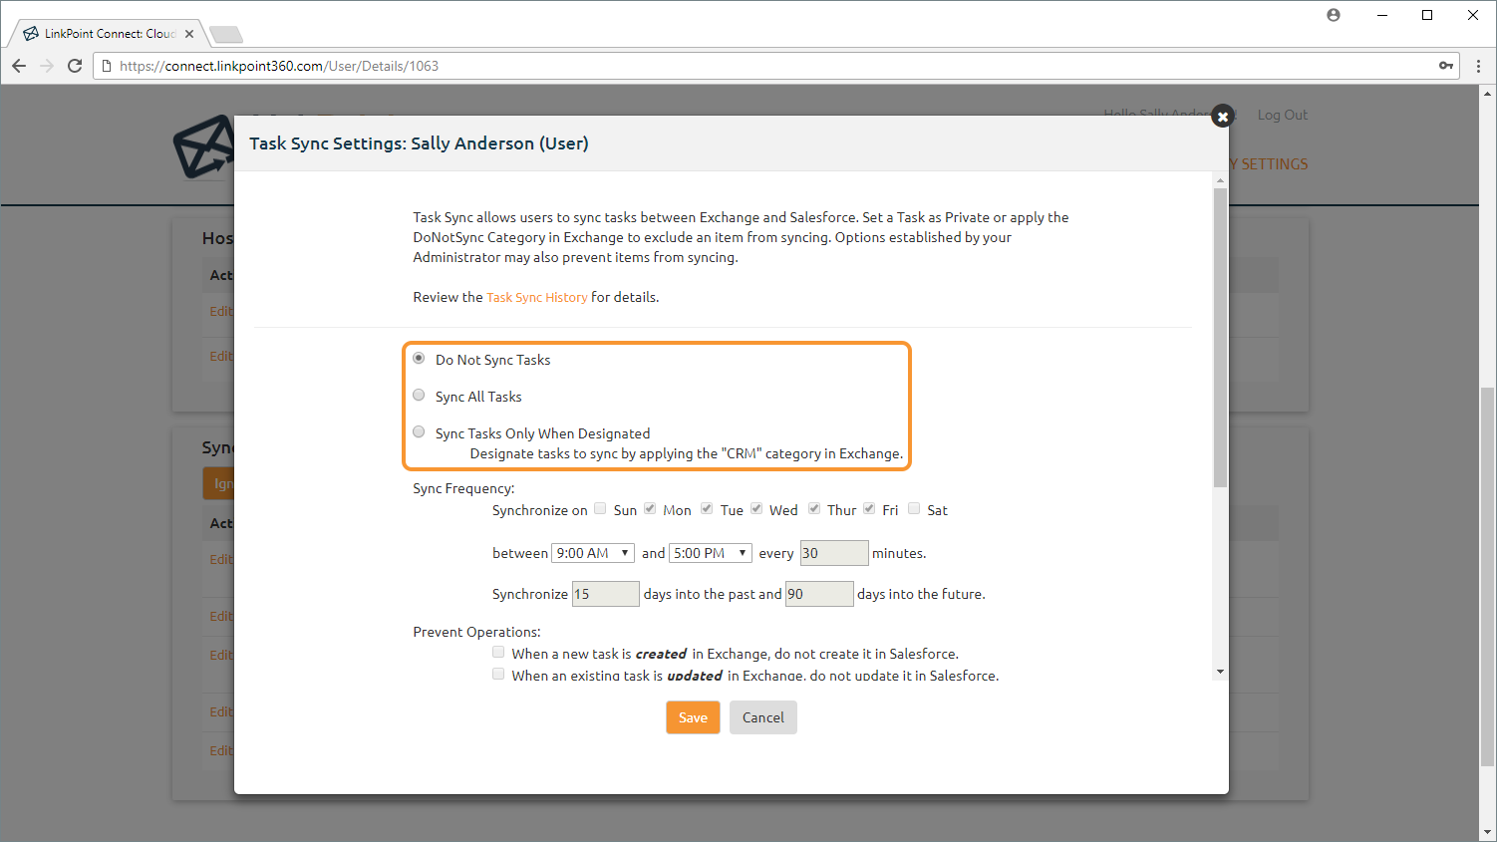This screenshot has width=1497, height=842.
Task: Open a new browser tab
Action: pyautogui.click(x=226, y=35)
